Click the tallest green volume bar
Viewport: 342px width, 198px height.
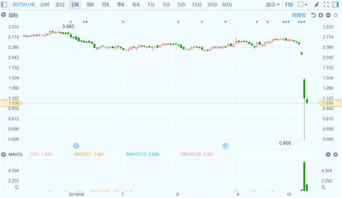click(x=304, y=176)
